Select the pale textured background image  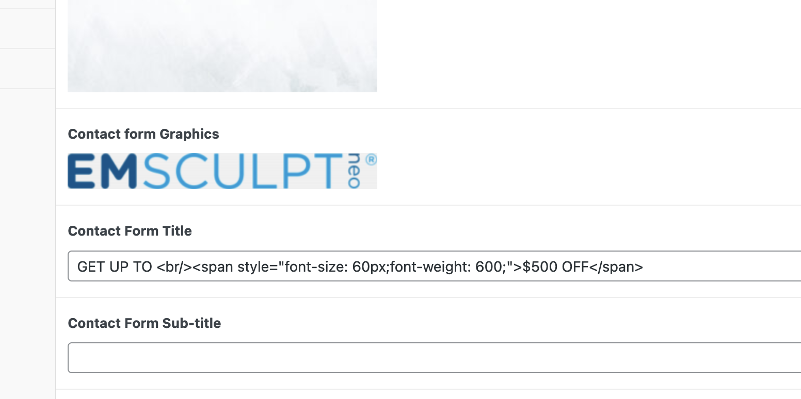[x=222, y=46]
